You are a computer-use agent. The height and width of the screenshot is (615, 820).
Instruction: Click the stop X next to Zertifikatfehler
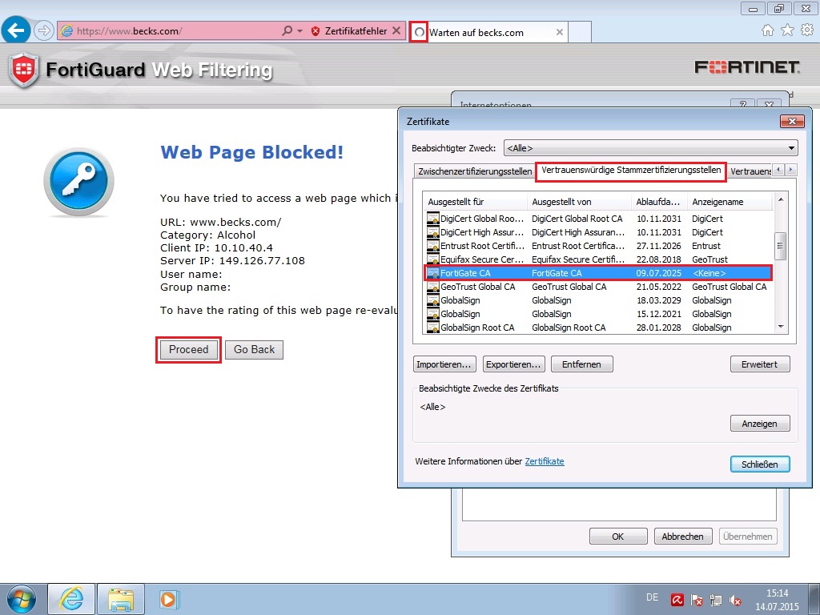click(x=396, y=31)
